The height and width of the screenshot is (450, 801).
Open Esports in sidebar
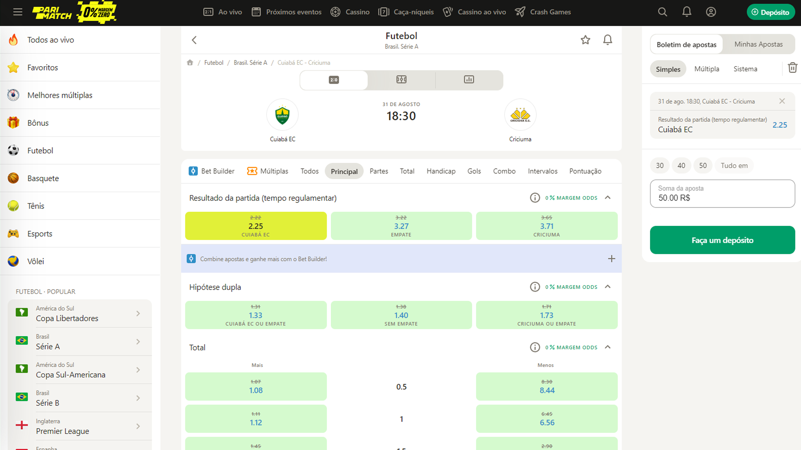80,234
